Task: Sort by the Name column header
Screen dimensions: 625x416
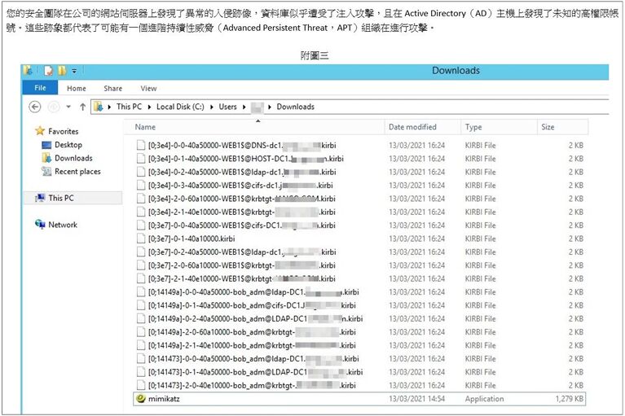Action: (x=146, y=127)
